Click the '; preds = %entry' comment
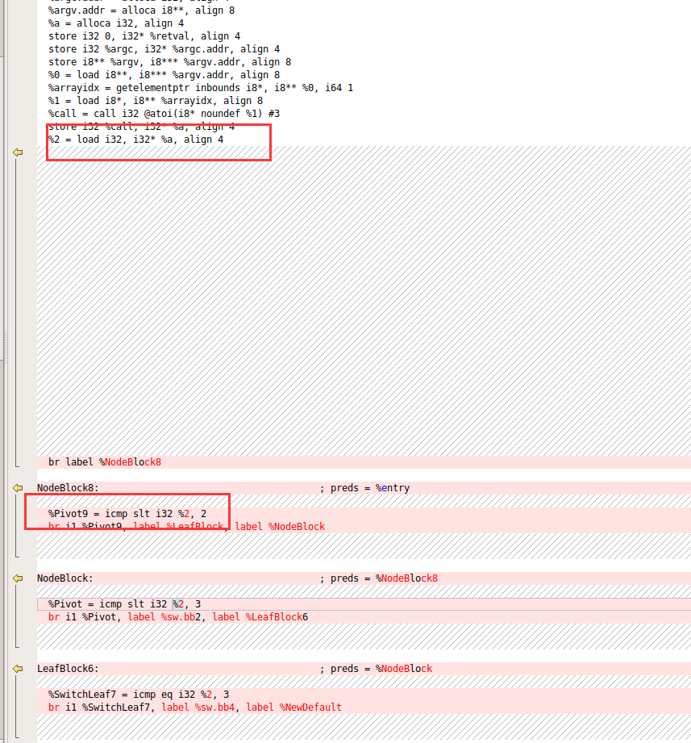The height and width of the screenshot is (743, 691). [x=364, y=487]
